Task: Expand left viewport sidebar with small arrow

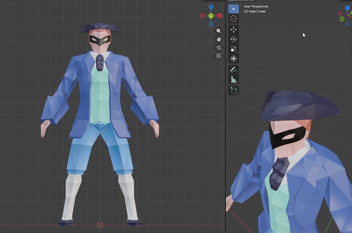Action: pos(223,10)
